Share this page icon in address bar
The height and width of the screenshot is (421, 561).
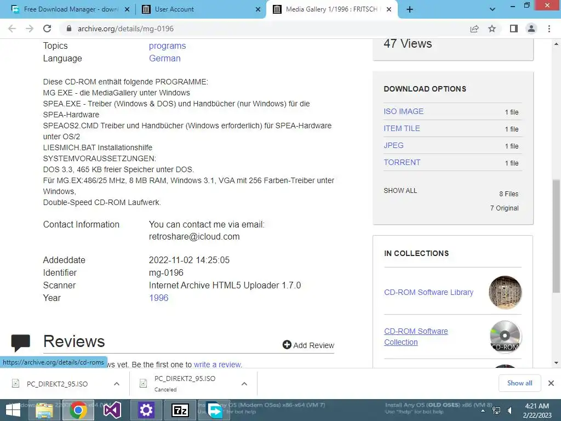(x=474, y=29)
